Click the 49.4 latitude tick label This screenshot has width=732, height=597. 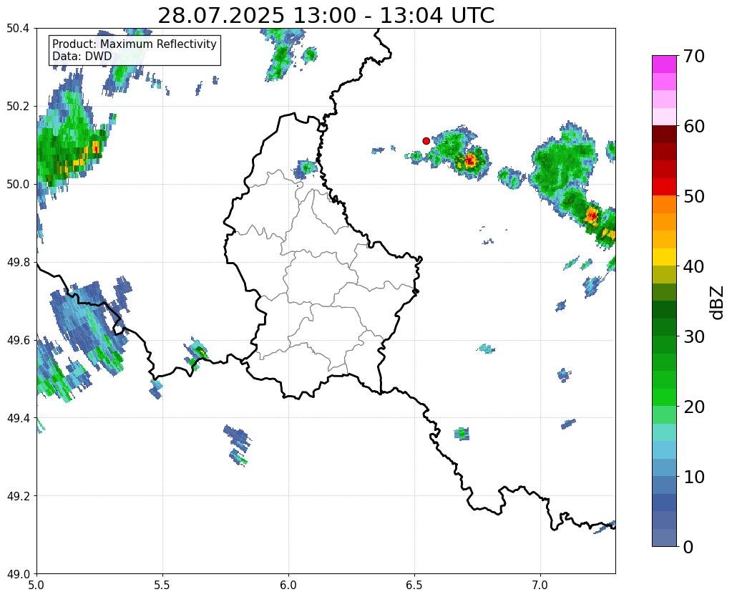point(18,418)
